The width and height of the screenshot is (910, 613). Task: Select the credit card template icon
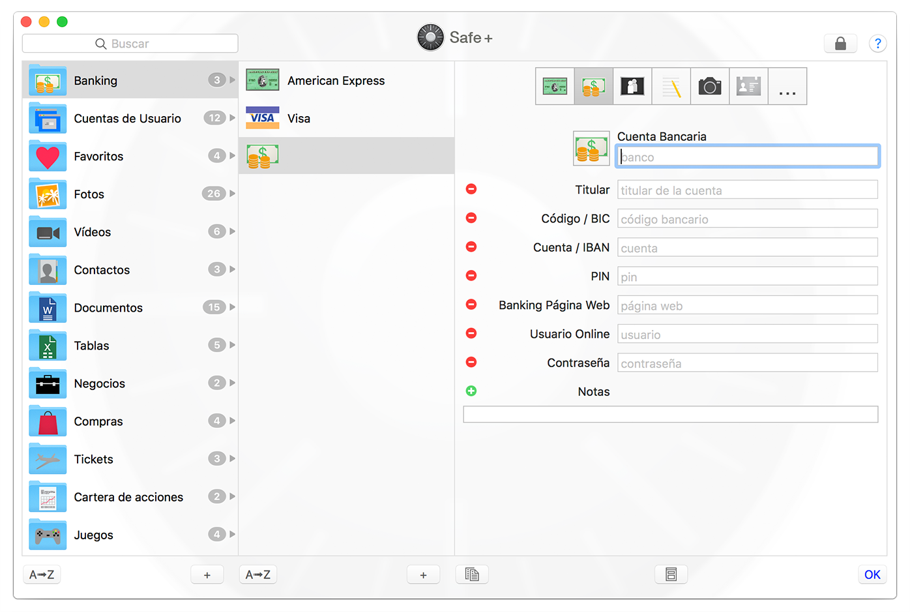[555, 86]
